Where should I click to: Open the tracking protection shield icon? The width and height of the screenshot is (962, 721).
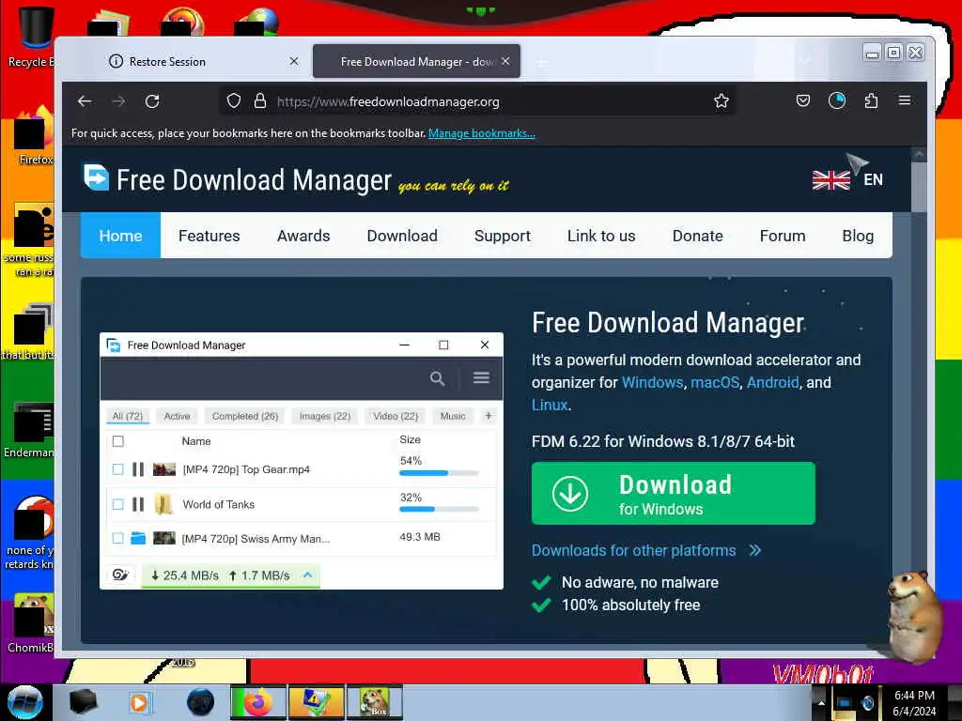[233, 100]
